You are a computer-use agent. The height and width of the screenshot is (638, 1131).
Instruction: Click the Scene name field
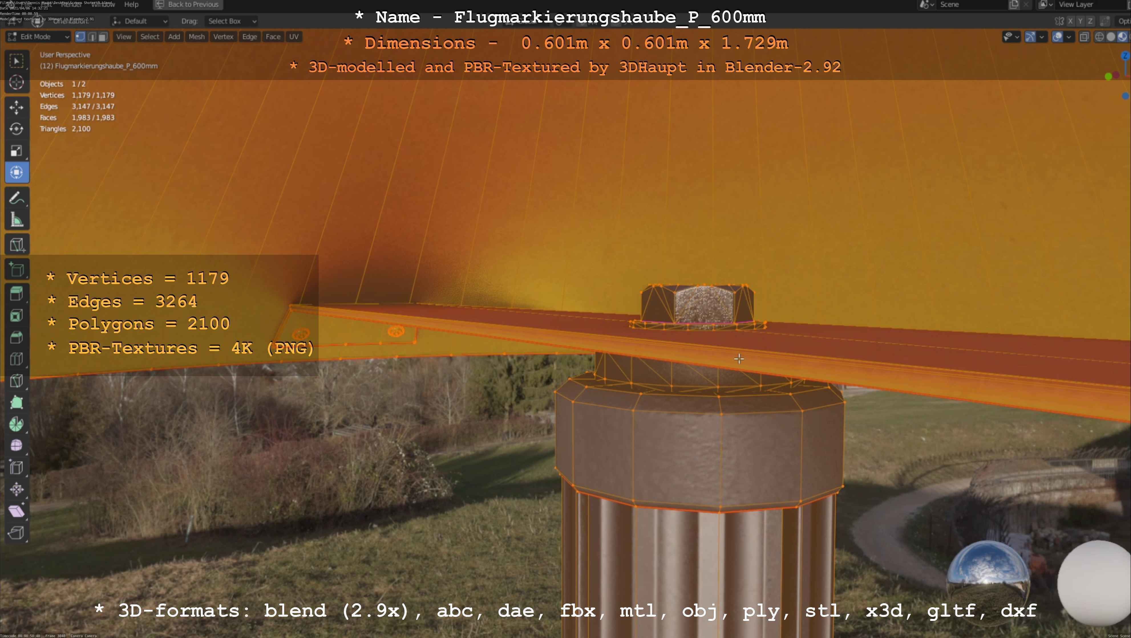[x=972, y=4]
